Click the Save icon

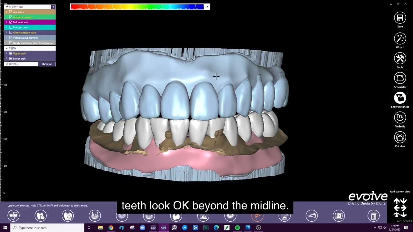[x=400, y=18]
